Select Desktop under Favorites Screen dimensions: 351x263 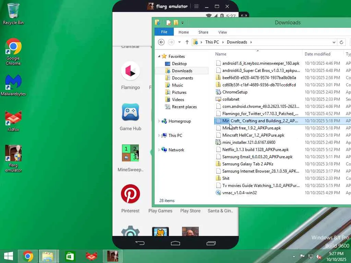(179, 63)
